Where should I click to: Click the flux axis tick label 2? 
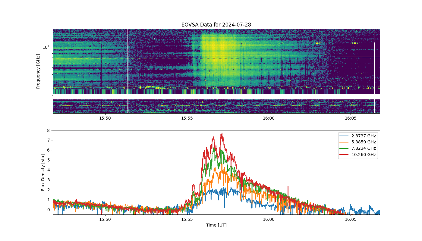pos(48,190)
